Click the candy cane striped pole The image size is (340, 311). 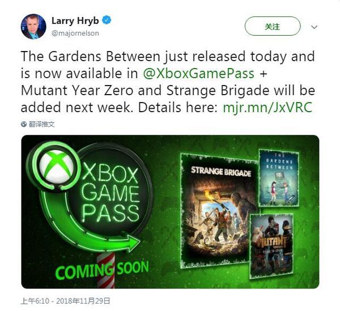point(106,271)
